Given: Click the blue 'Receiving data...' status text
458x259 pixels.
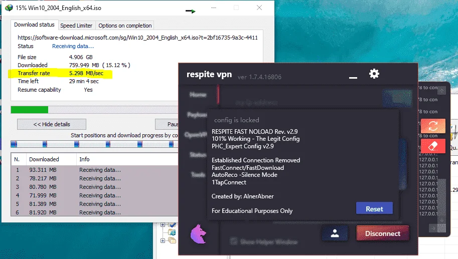Looking at the screenshot, I should [x=73, y=46].
